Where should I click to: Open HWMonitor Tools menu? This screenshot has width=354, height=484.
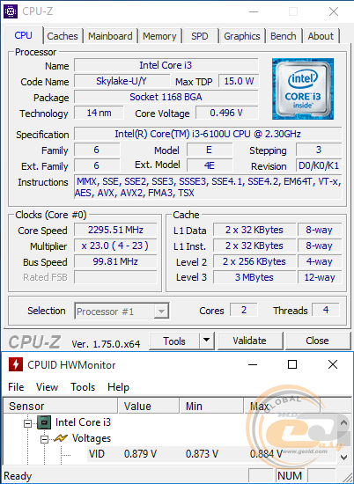point(83,387)
